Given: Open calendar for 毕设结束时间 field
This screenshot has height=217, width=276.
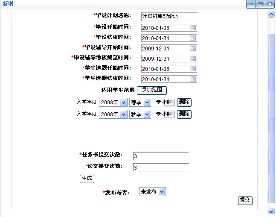Looking at the screenshot, I should coord(193,38).
